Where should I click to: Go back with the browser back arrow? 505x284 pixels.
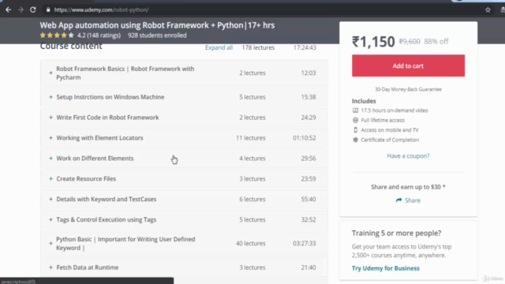9,10
